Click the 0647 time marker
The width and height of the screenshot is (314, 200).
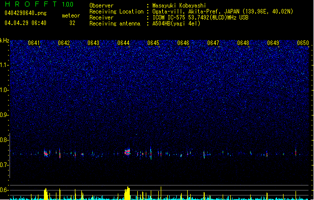pos(213,43)
